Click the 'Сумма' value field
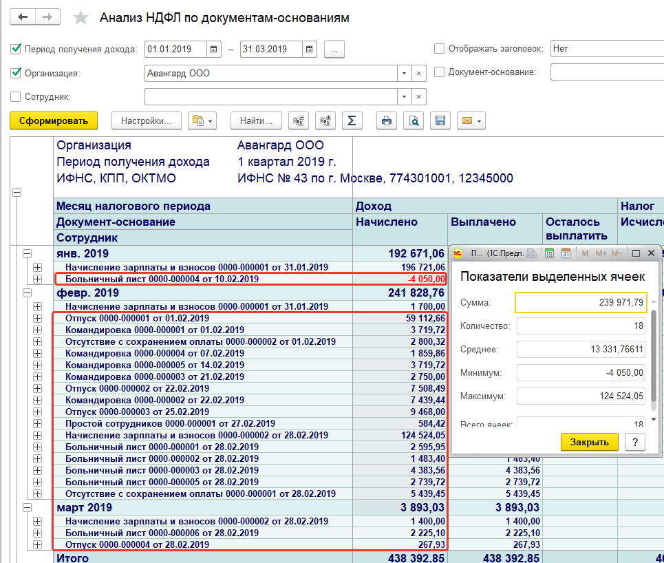 point(581,303)
